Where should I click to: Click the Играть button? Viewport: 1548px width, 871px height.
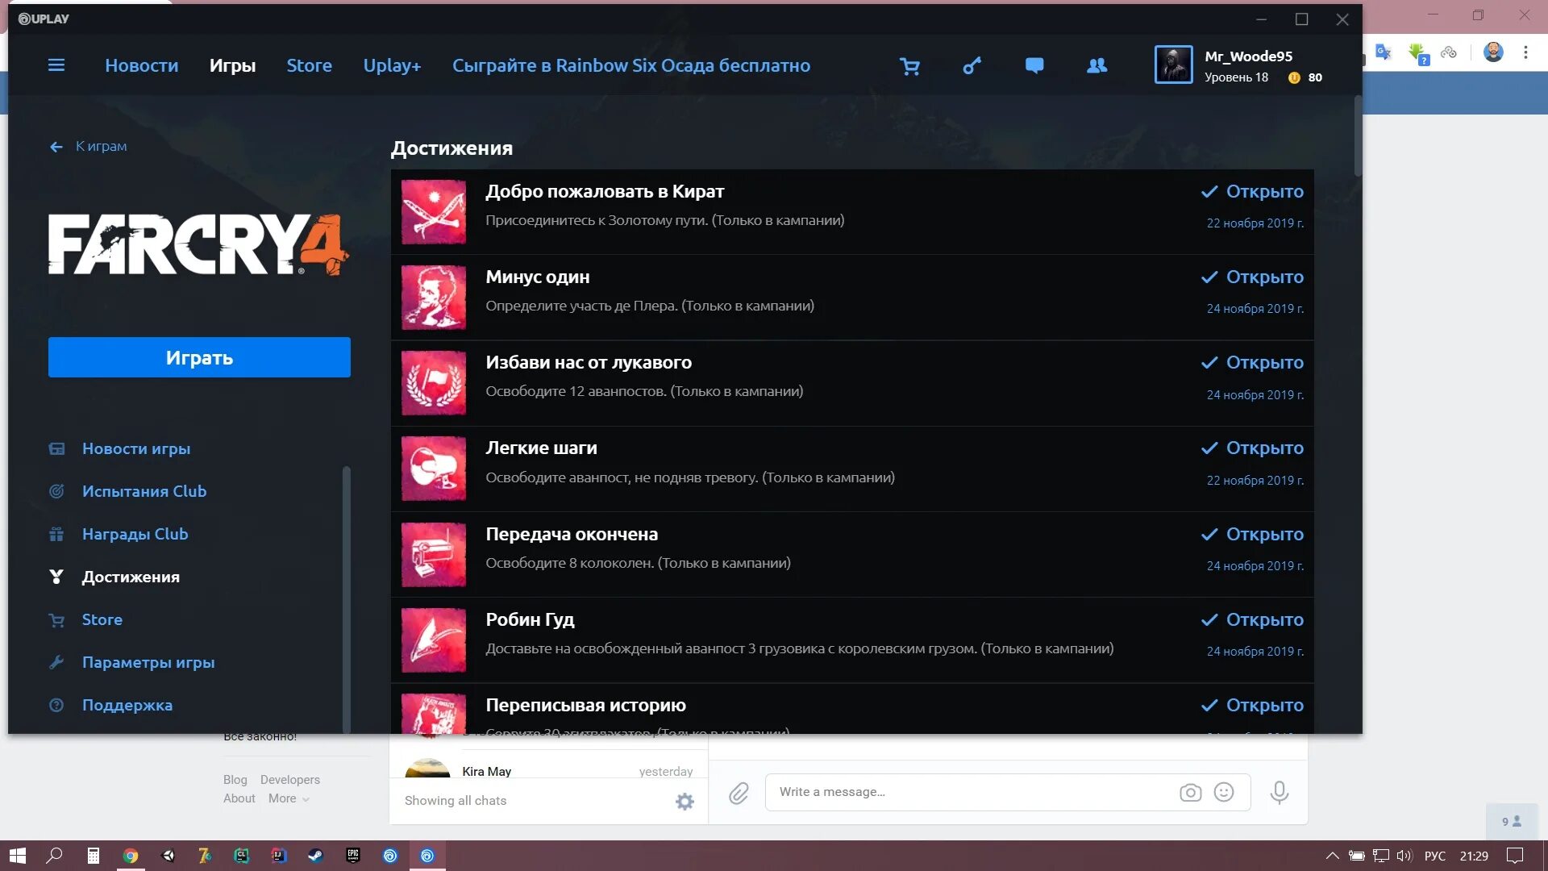coord(199,357)
